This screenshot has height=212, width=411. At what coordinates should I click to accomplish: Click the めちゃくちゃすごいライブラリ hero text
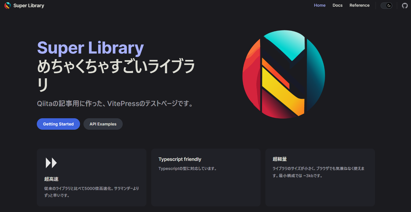116,75
